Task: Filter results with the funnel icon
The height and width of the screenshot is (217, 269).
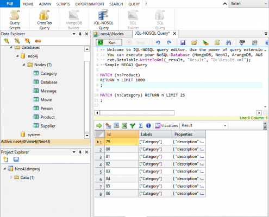Action: (x=133, y=125)
